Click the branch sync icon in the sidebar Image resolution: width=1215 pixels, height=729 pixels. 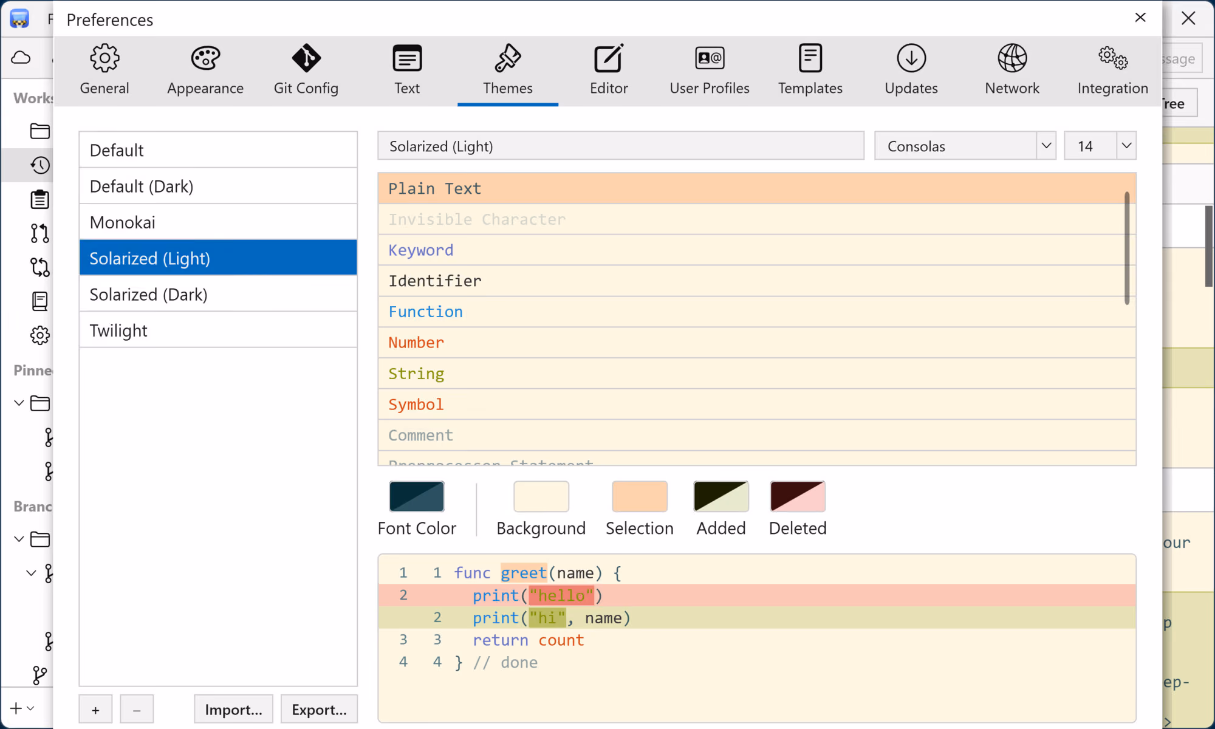(x=40, y=267)
